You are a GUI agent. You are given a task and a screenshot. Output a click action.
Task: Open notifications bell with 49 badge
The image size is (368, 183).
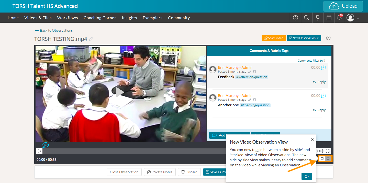[x=339, y=18]
